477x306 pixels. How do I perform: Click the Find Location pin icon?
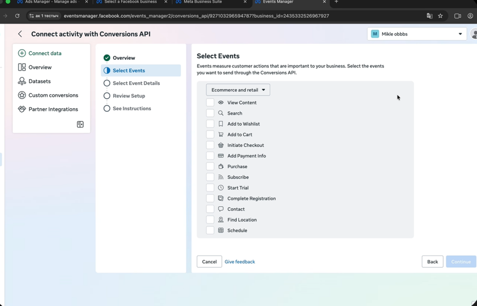(221, 220)
